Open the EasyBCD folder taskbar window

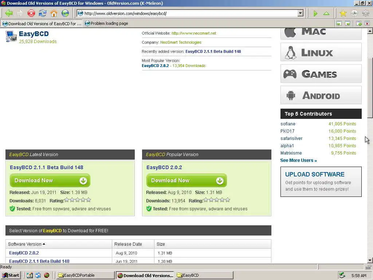point(204,275)
